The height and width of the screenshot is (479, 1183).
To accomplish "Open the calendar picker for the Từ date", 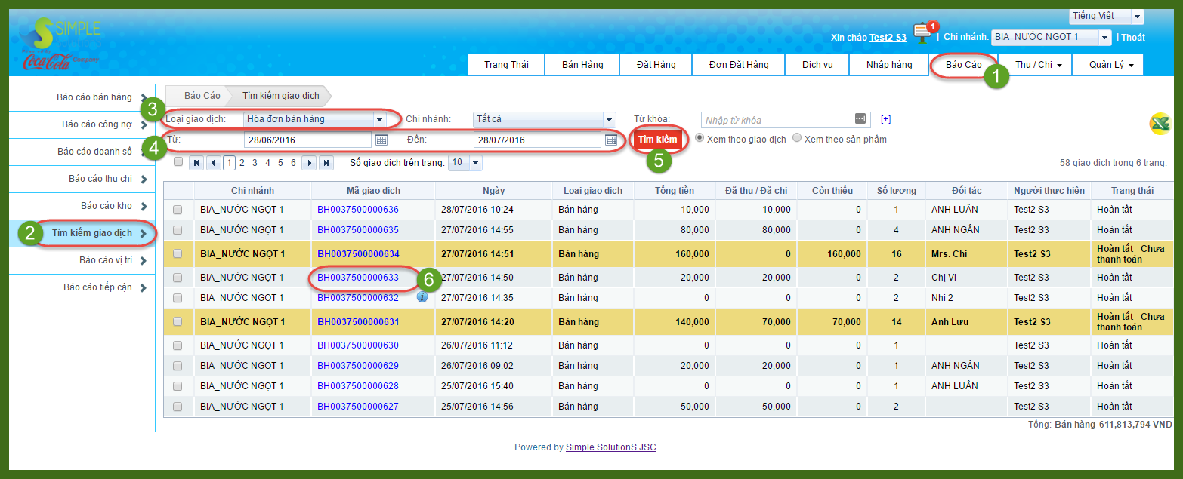I will pyautogui.click(x=381, y=140).
